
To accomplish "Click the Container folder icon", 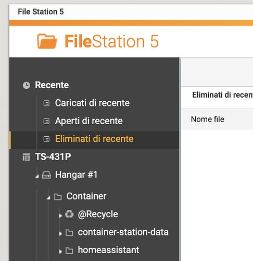I will point(58,197).
